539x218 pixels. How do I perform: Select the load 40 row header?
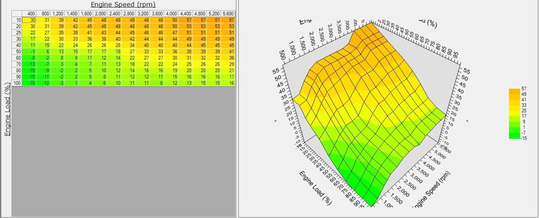pos(17,45)
